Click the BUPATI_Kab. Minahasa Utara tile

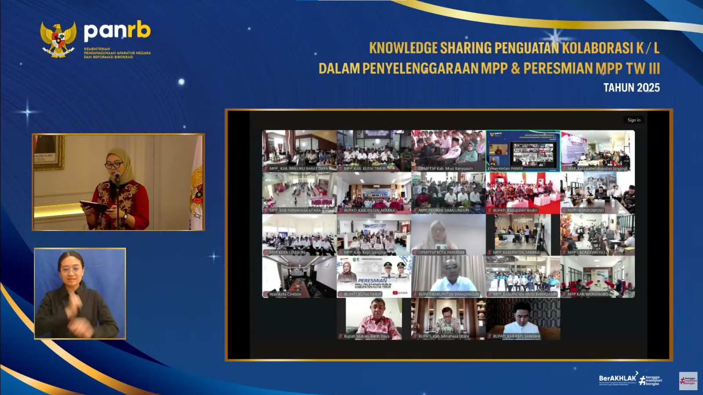448,318
